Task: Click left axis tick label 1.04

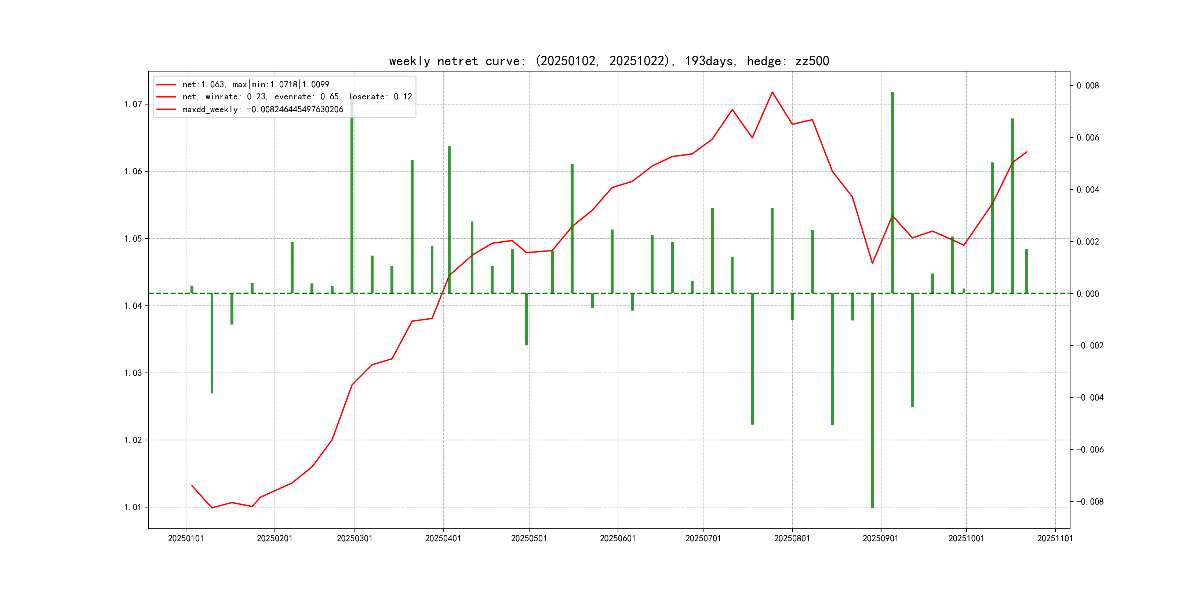Action: point(133,306)
